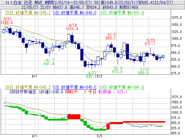Click the 5/2 date label under the lower chart
Viewport: 185px width, 140px height.
100,136
